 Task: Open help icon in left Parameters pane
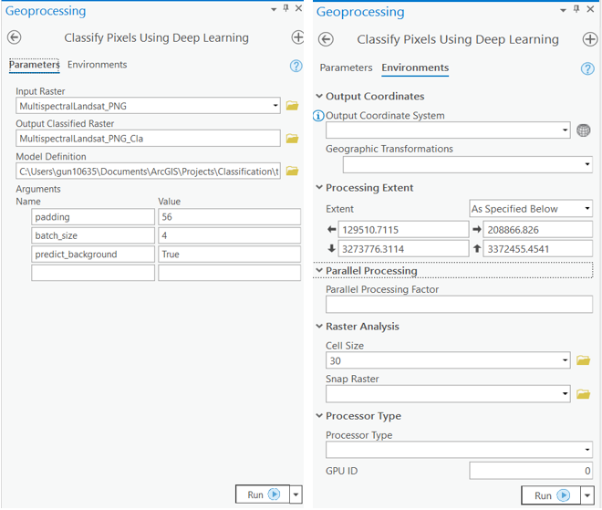click(296, 66)
